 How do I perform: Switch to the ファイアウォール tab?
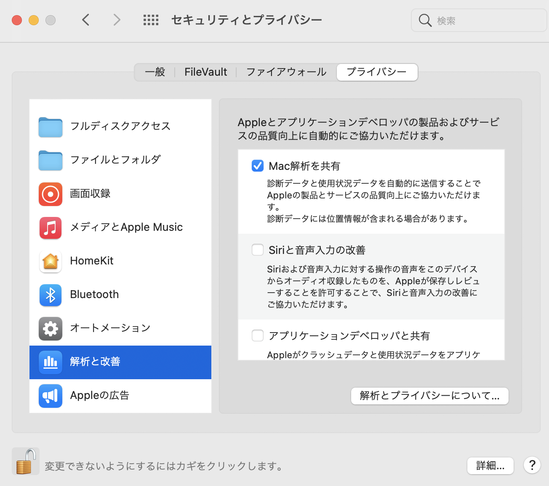[x=286, y=72]
